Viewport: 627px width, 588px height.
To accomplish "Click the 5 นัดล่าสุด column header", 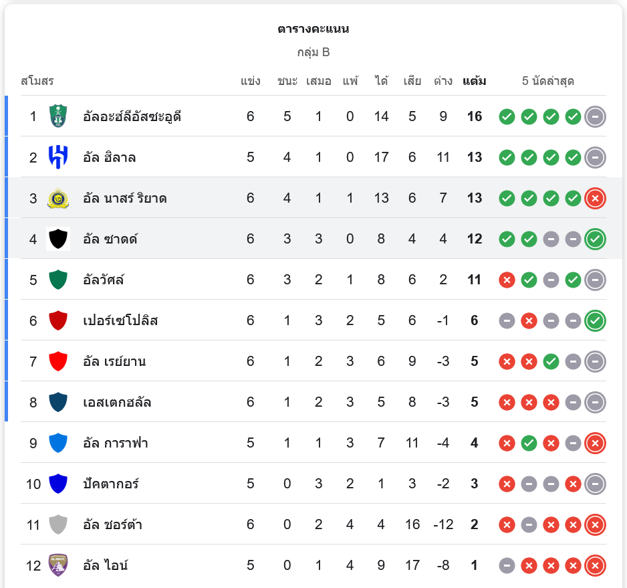I will (548, 81).
